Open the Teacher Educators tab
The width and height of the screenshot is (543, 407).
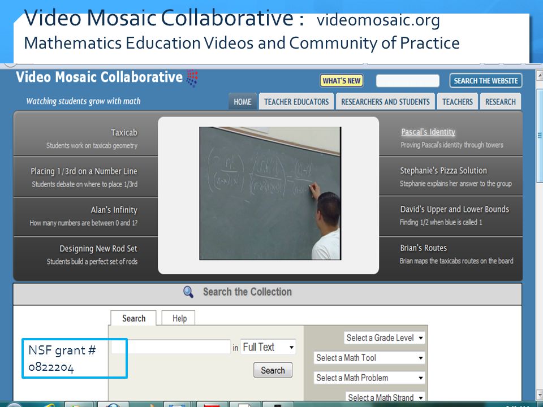coord(296,102)
